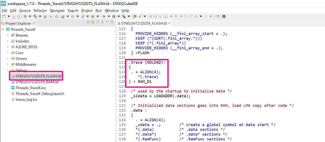Click the '} > RAM_D1' code line
325x142 pixels.
click(140, 82)
